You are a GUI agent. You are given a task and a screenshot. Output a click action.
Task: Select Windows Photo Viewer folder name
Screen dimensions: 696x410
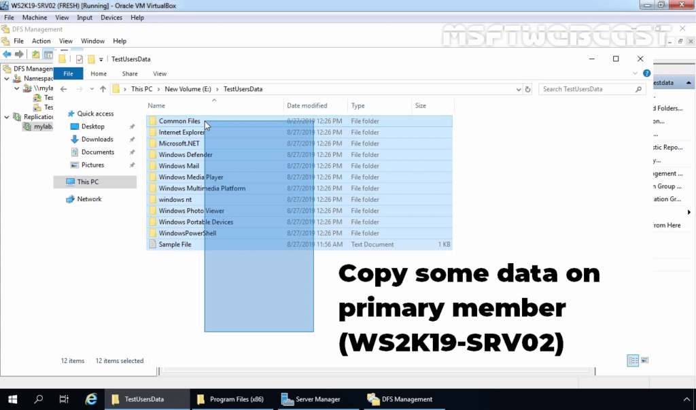click(x=191, y=211)
